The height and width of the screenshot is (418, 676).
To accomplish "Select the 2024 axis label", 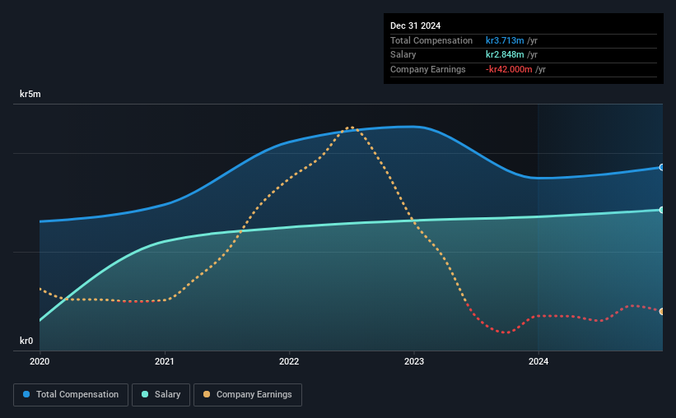I will [x=538, y=361].
